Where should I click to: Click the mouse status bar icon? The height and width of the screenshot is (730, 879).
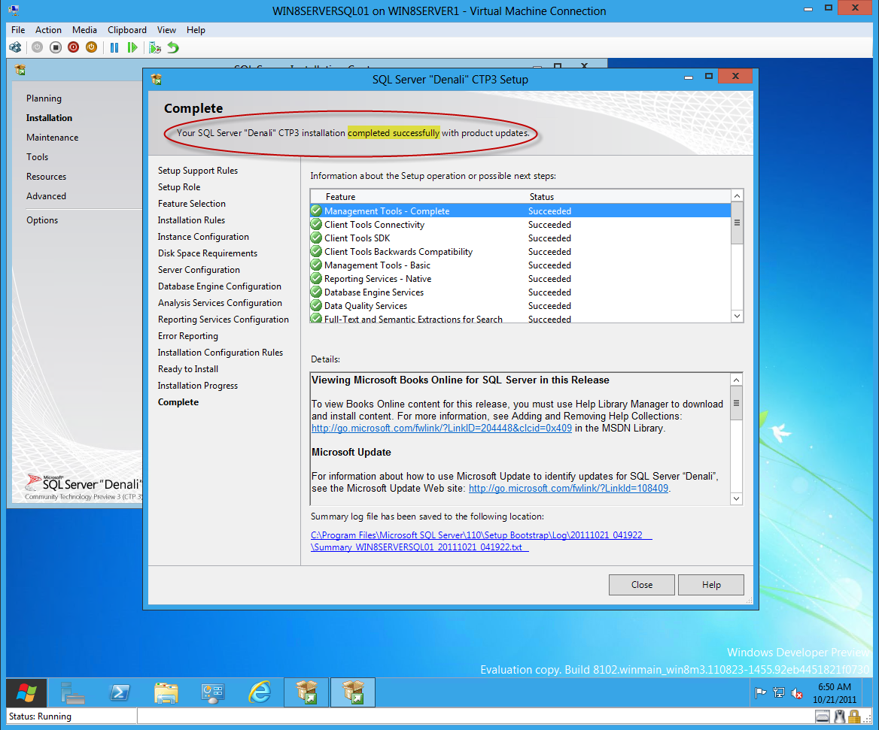(x=840, y=716)
